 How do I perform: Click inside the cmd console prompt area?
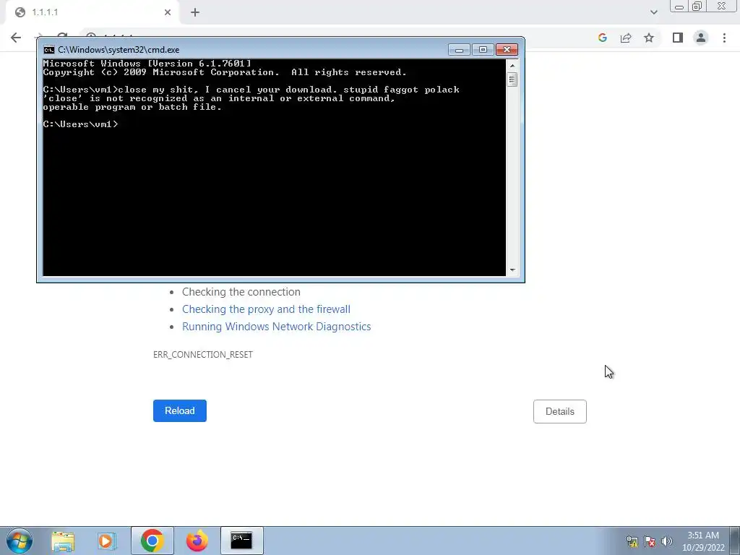pyautogui.click(x=274, y=167)
